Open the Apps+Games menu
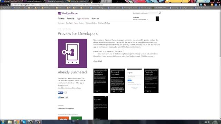Image resolution: width=221 pixels, height=124 pixels. point(83,19)
